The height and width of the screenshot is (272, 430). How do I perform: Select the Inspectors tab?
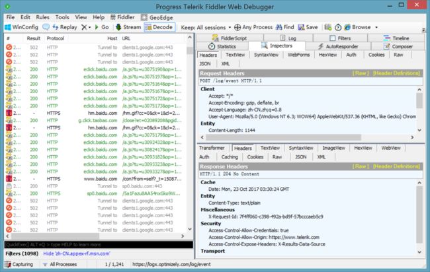tap(277, 46)
